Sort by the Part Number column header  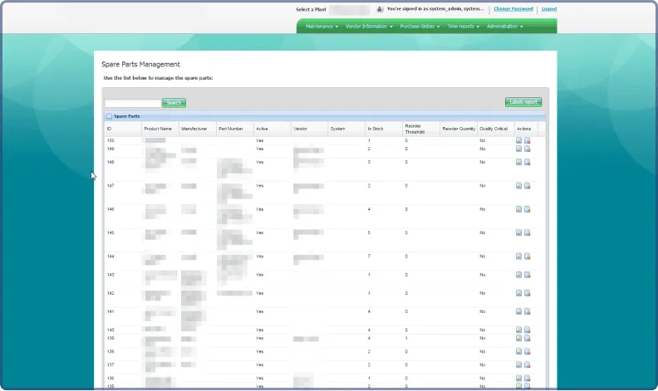coord(234,129)
